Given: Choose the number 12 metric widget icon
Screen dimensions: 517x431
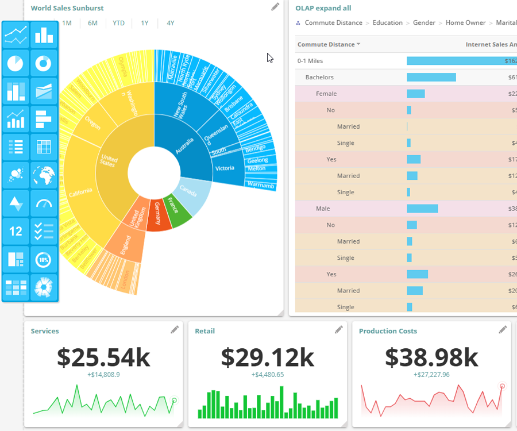Looking at the screenshot, I should [16, 231].
